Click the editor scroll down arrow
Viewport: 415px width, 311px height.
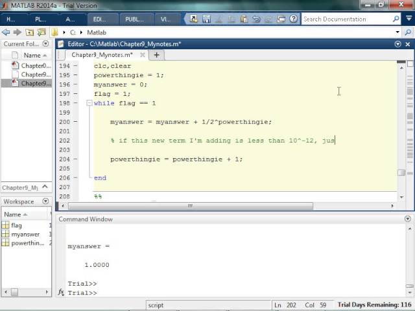[401, 197]
